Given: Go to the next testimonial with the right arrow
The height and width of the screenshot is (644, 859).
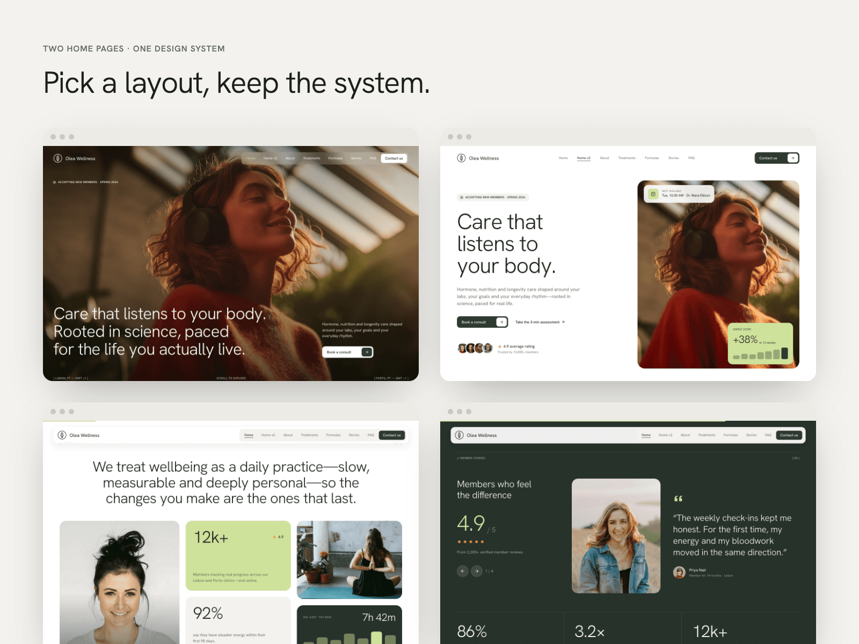Looking at the screenshot, I should (x=477, y=571).
